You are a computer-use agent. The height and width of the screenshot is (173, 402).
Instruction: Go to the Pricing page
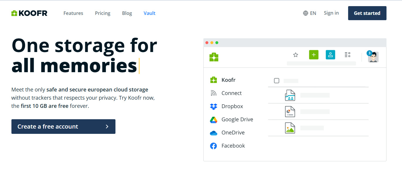point(103,13)
